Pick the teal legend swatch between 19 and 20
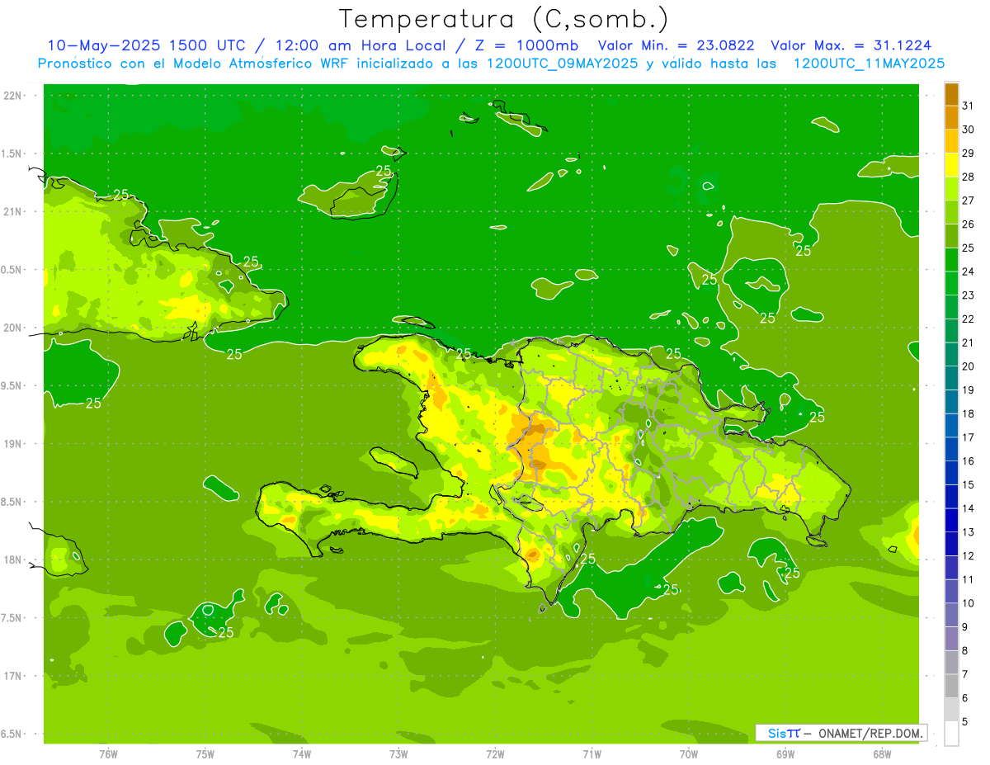This screenshot has height=765, width=990. tap(951, 378)
